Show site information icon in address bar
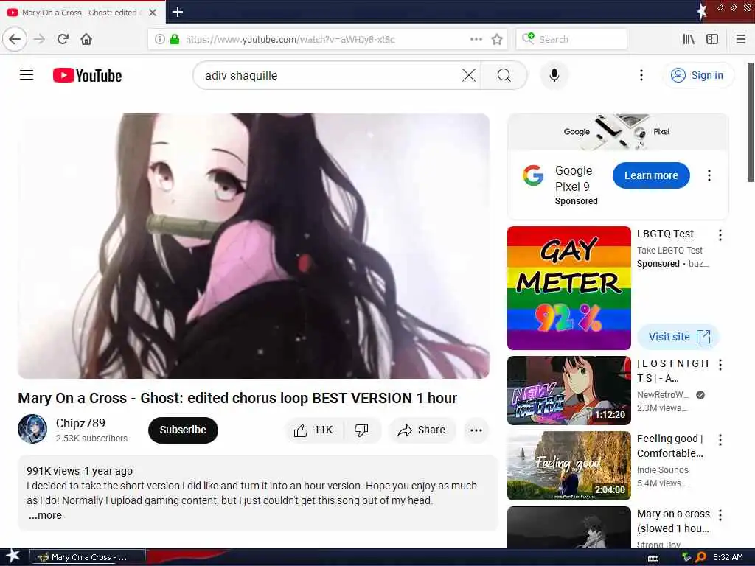Viewport: 755px width, 566px height. click(160, 39)
